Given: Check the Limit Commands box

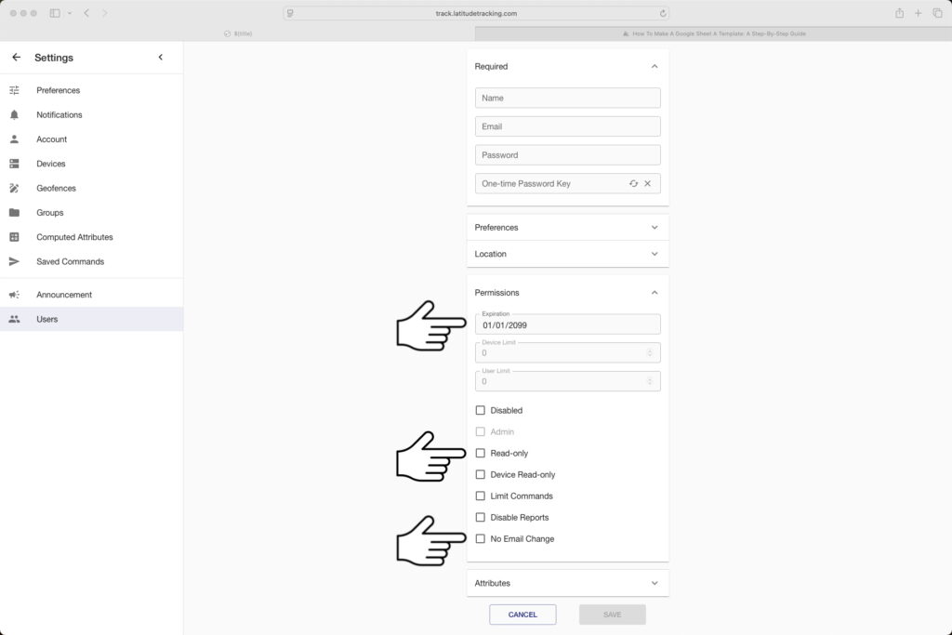Looking at the screenshot, I should coord(481,496).
